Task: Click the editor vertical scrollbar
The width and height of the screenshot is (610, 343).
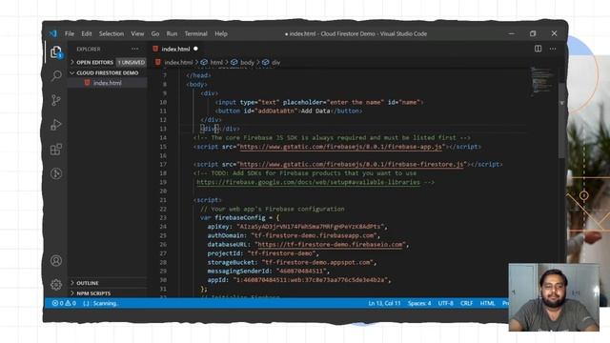Action: tap(561, 121)
